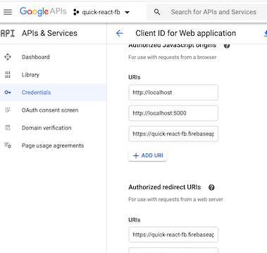Image resolution: width=267 pixels, height=253 pixels.
Task: Click the download icon near the page title
Action: (x=266, y=34)
